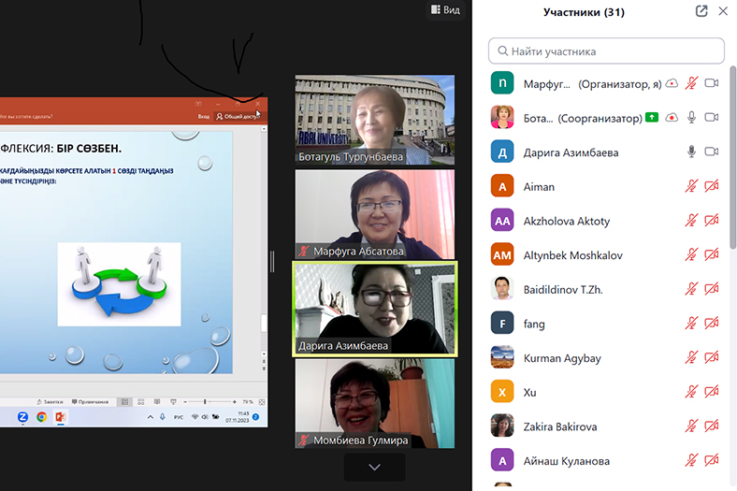737x491 pixels.
Task: Click the Найти участника search field
Action: (x=606, y=51)
